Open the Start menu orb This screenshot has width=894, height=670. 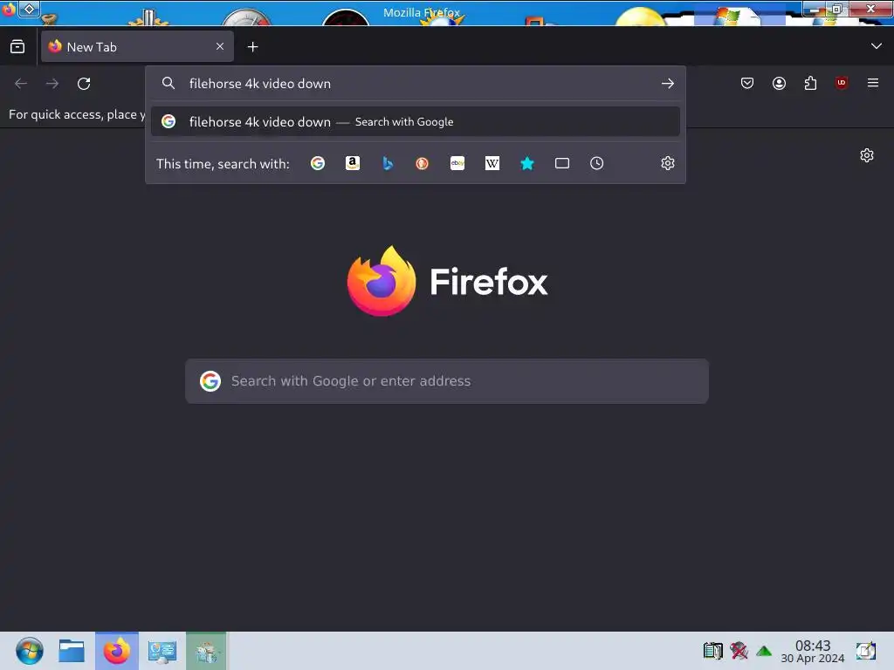pyautogui.click(x=30, y=651)
